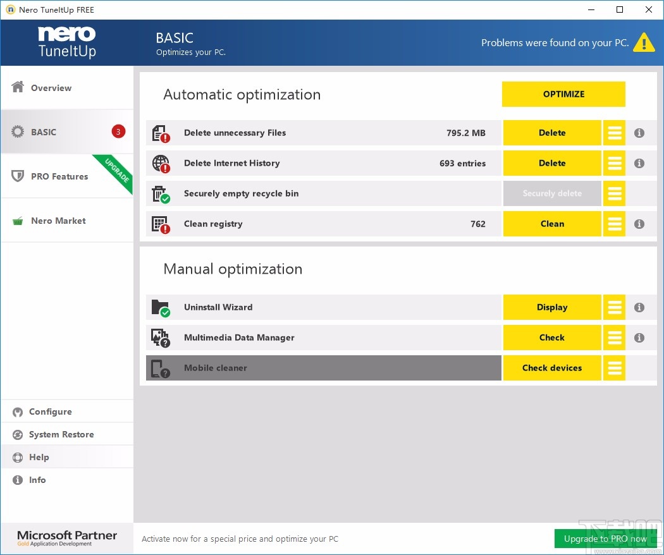
Task: Click the Microsoft Partner logo
Action: click(67, 538)
